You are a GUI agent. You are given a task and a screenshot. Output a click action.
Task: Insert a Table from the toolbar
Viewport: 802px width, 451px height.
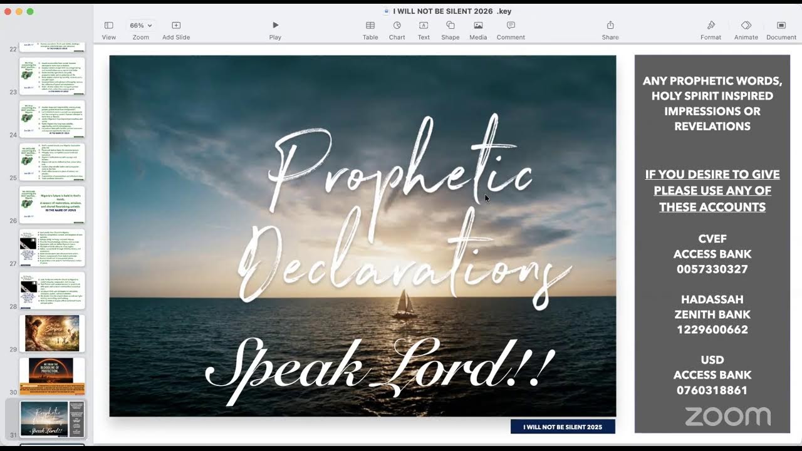click(370, 26)
